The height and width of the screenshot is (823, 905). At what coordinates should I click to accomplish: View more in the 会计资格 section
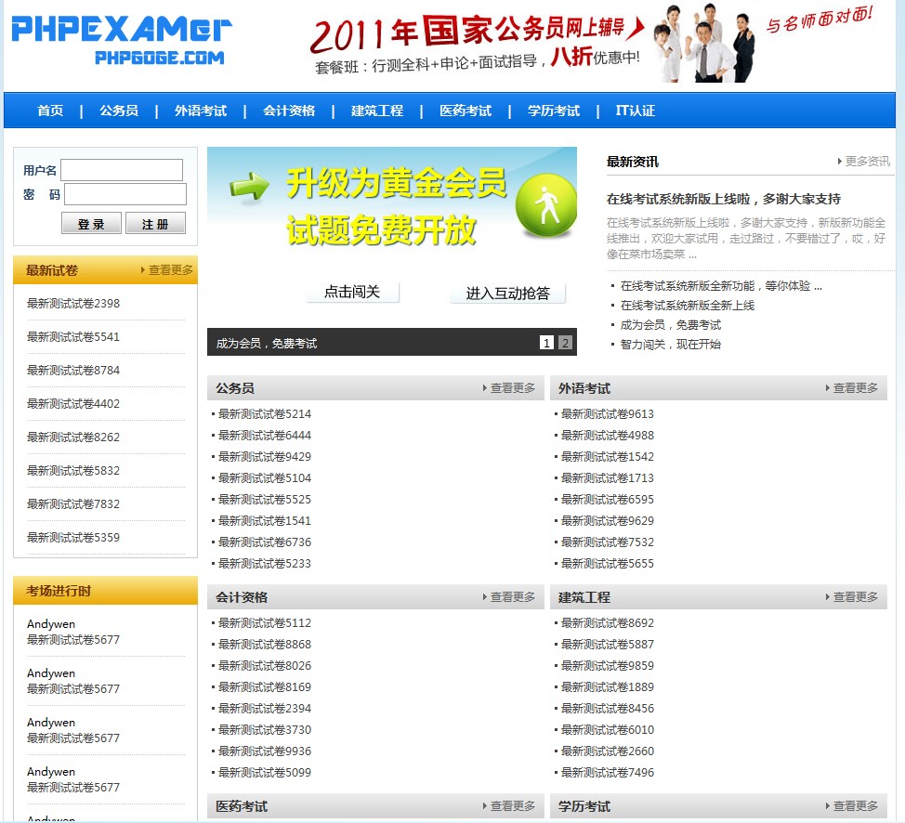509,596
